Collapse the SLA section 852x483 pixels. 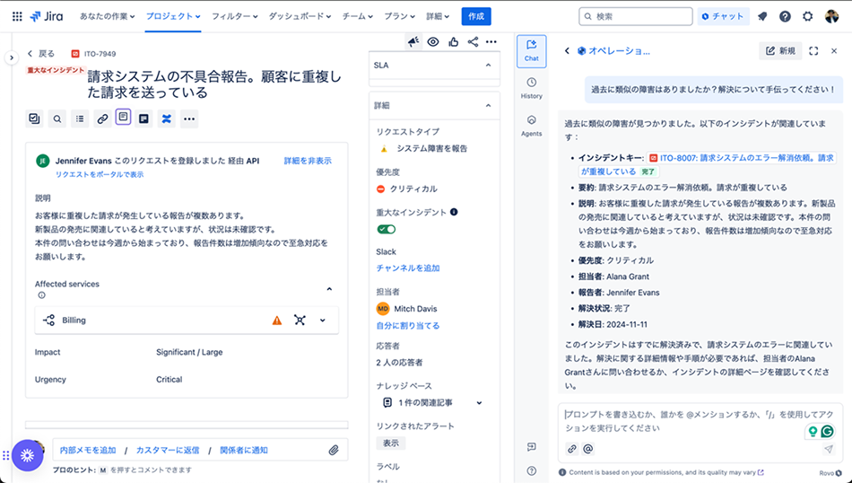(489, 66)
